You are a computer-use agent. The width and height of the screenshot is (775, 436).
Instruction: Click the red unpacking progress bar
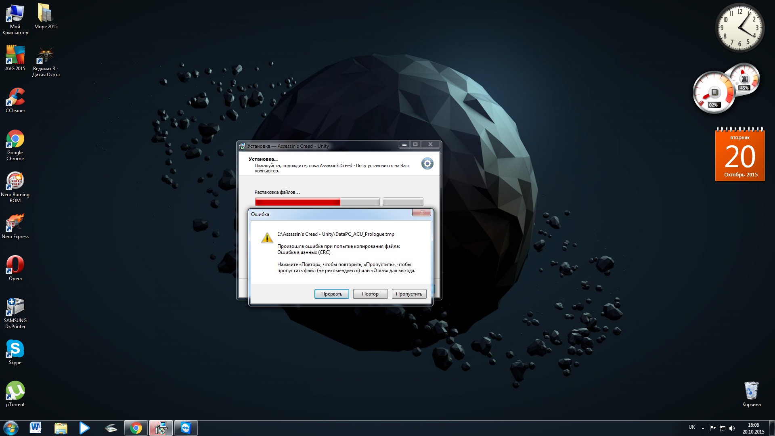317,202
